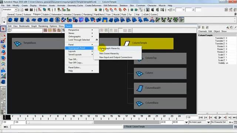
Task: Open the Create menu in main menu bar
Action: pos(25,6)
